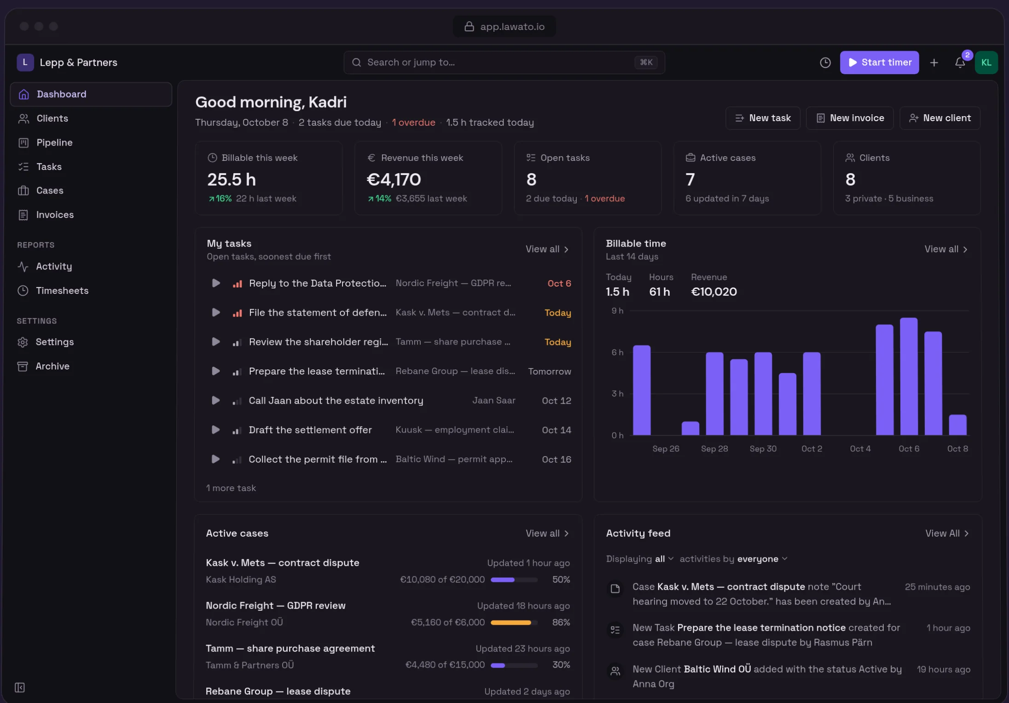Open the KL user avatar menu

click(x=986, y=63)
